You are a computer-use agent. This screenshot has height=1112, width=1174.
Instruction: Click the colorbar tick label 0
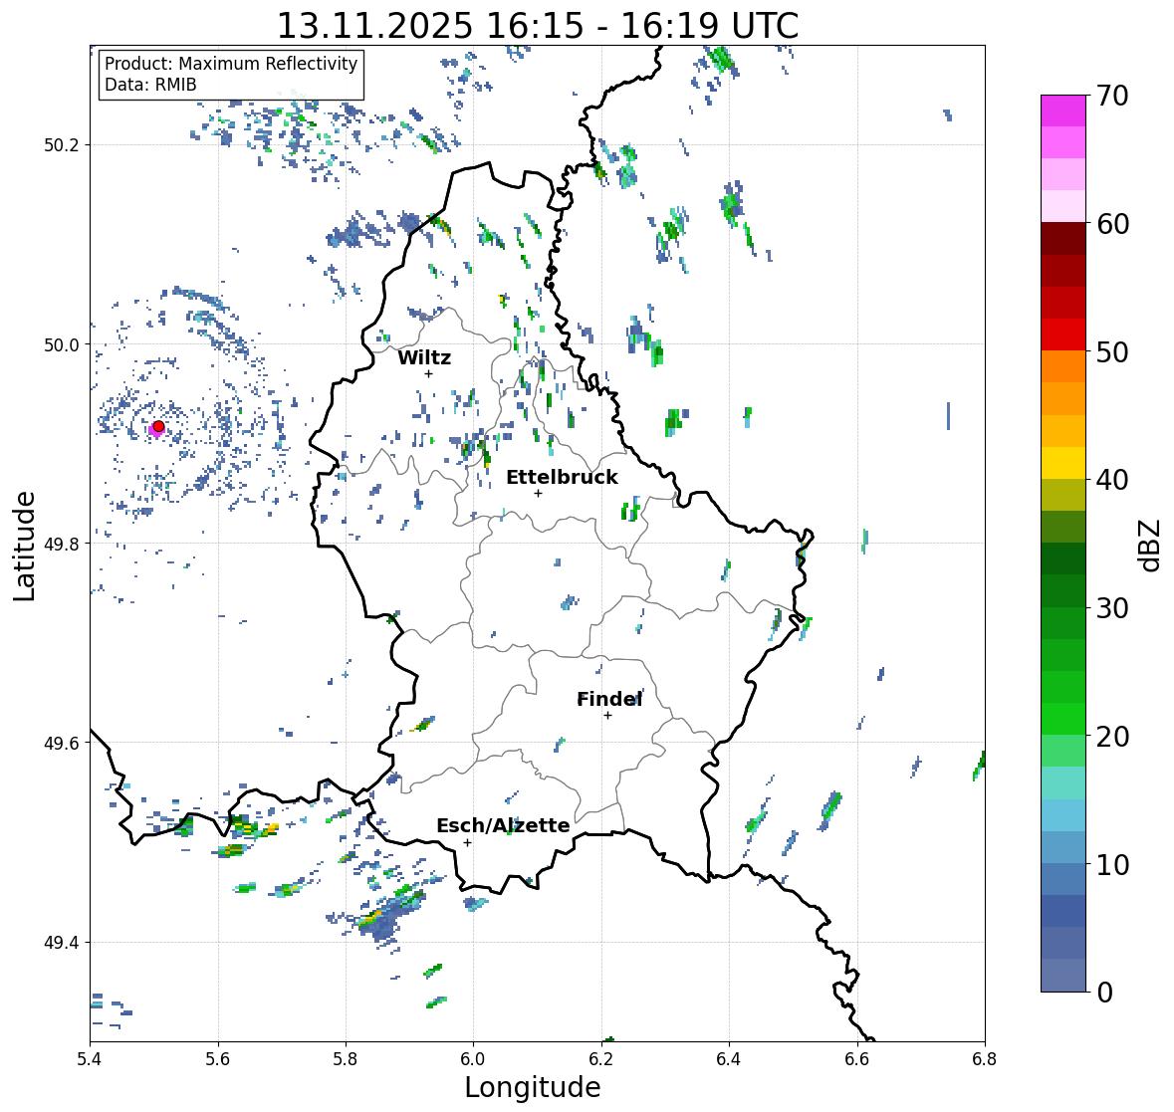pyautogui.click(x=1104, y=993)
